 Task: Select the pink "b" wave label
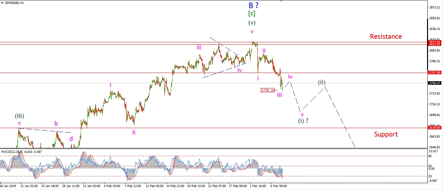56,124
